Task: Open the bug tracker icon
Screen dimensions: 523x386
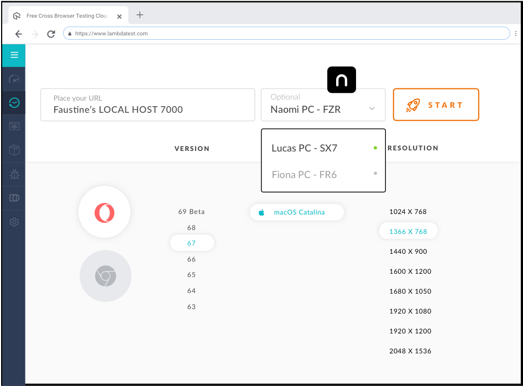Action: (x=13, y=175)
